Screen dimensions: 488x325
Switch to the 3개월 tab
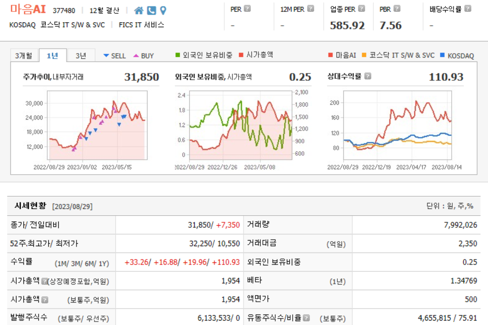[x=23, y=56]
